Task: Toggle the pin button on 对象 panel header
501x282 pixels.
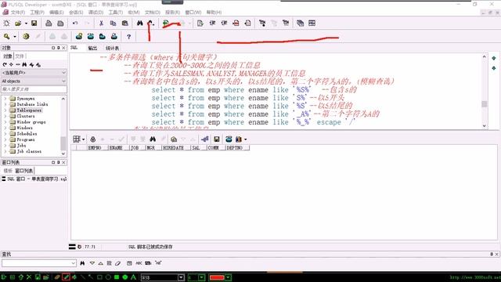Action: pyautogui.click(x=58, y=48)
